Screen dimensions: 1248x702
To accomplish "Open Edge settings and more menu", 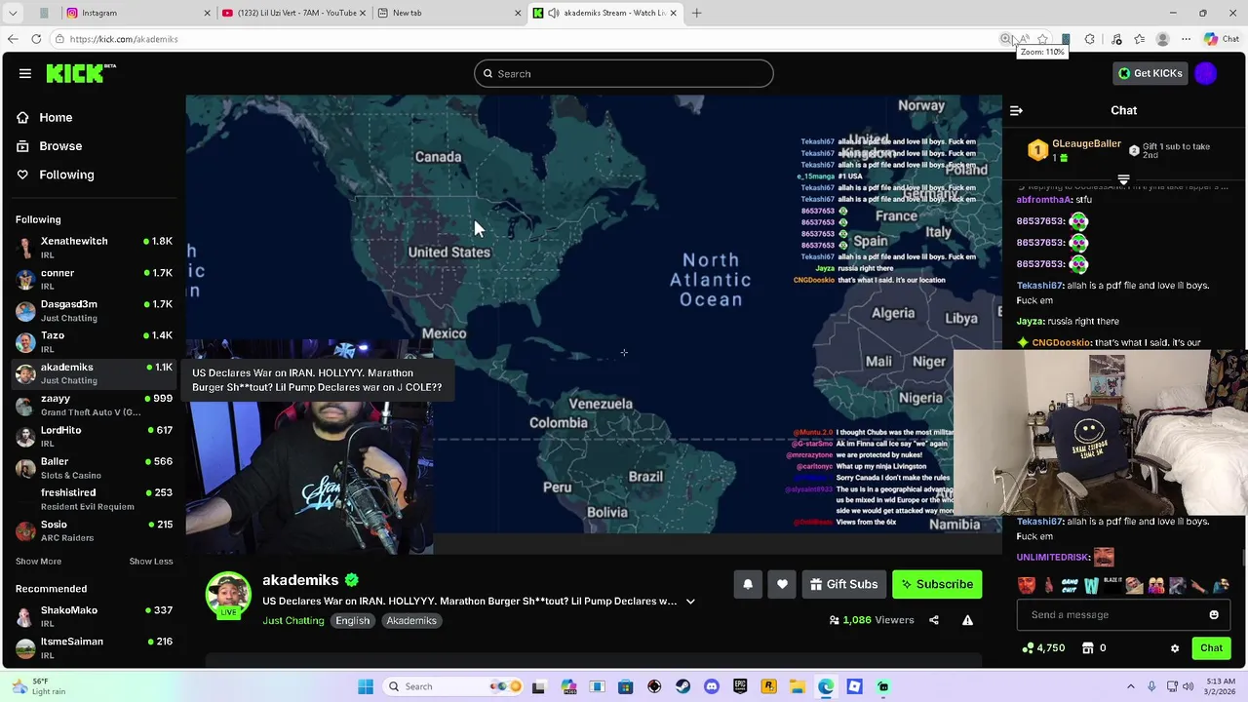I will [x=1186, y=39].
